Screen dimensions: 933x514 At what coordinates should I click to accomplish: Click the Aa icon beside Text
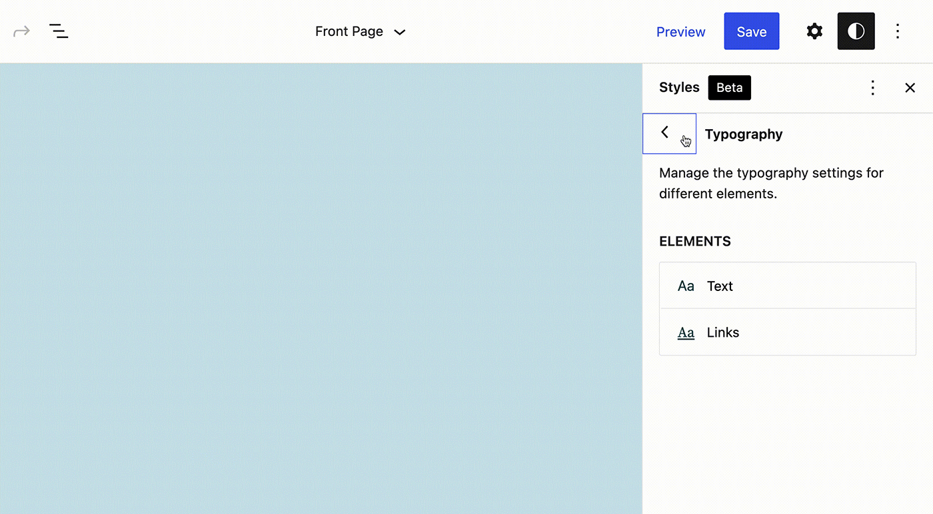[686, 286]
